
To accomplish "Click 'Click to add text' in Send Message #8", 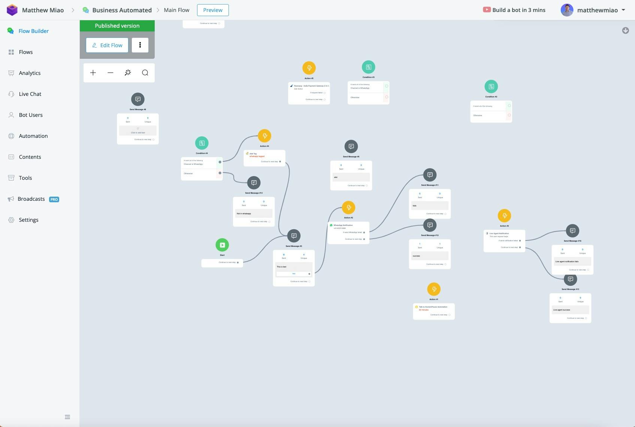I will (x=138, y=133).
